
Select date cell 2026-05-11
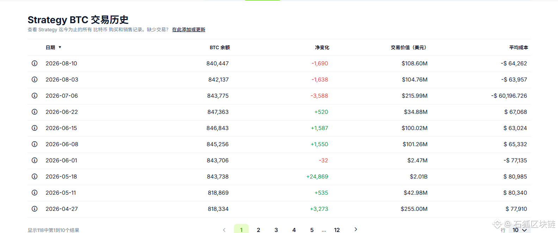click(x=61, y=193)
